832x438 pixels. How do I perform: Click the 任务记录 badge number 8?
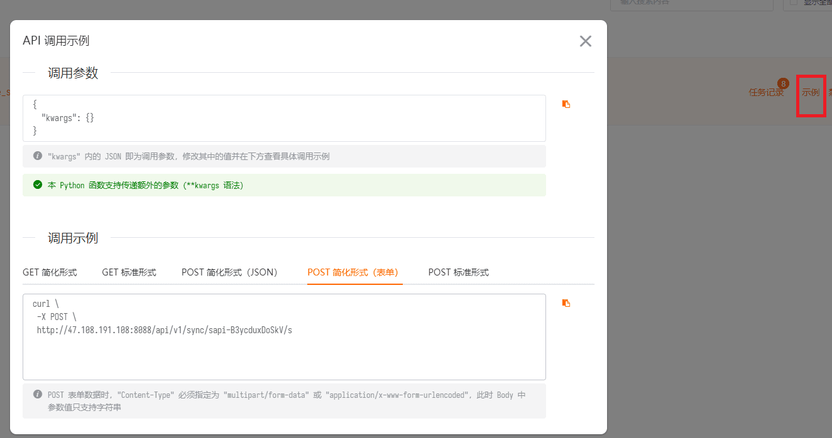(783, 83)
